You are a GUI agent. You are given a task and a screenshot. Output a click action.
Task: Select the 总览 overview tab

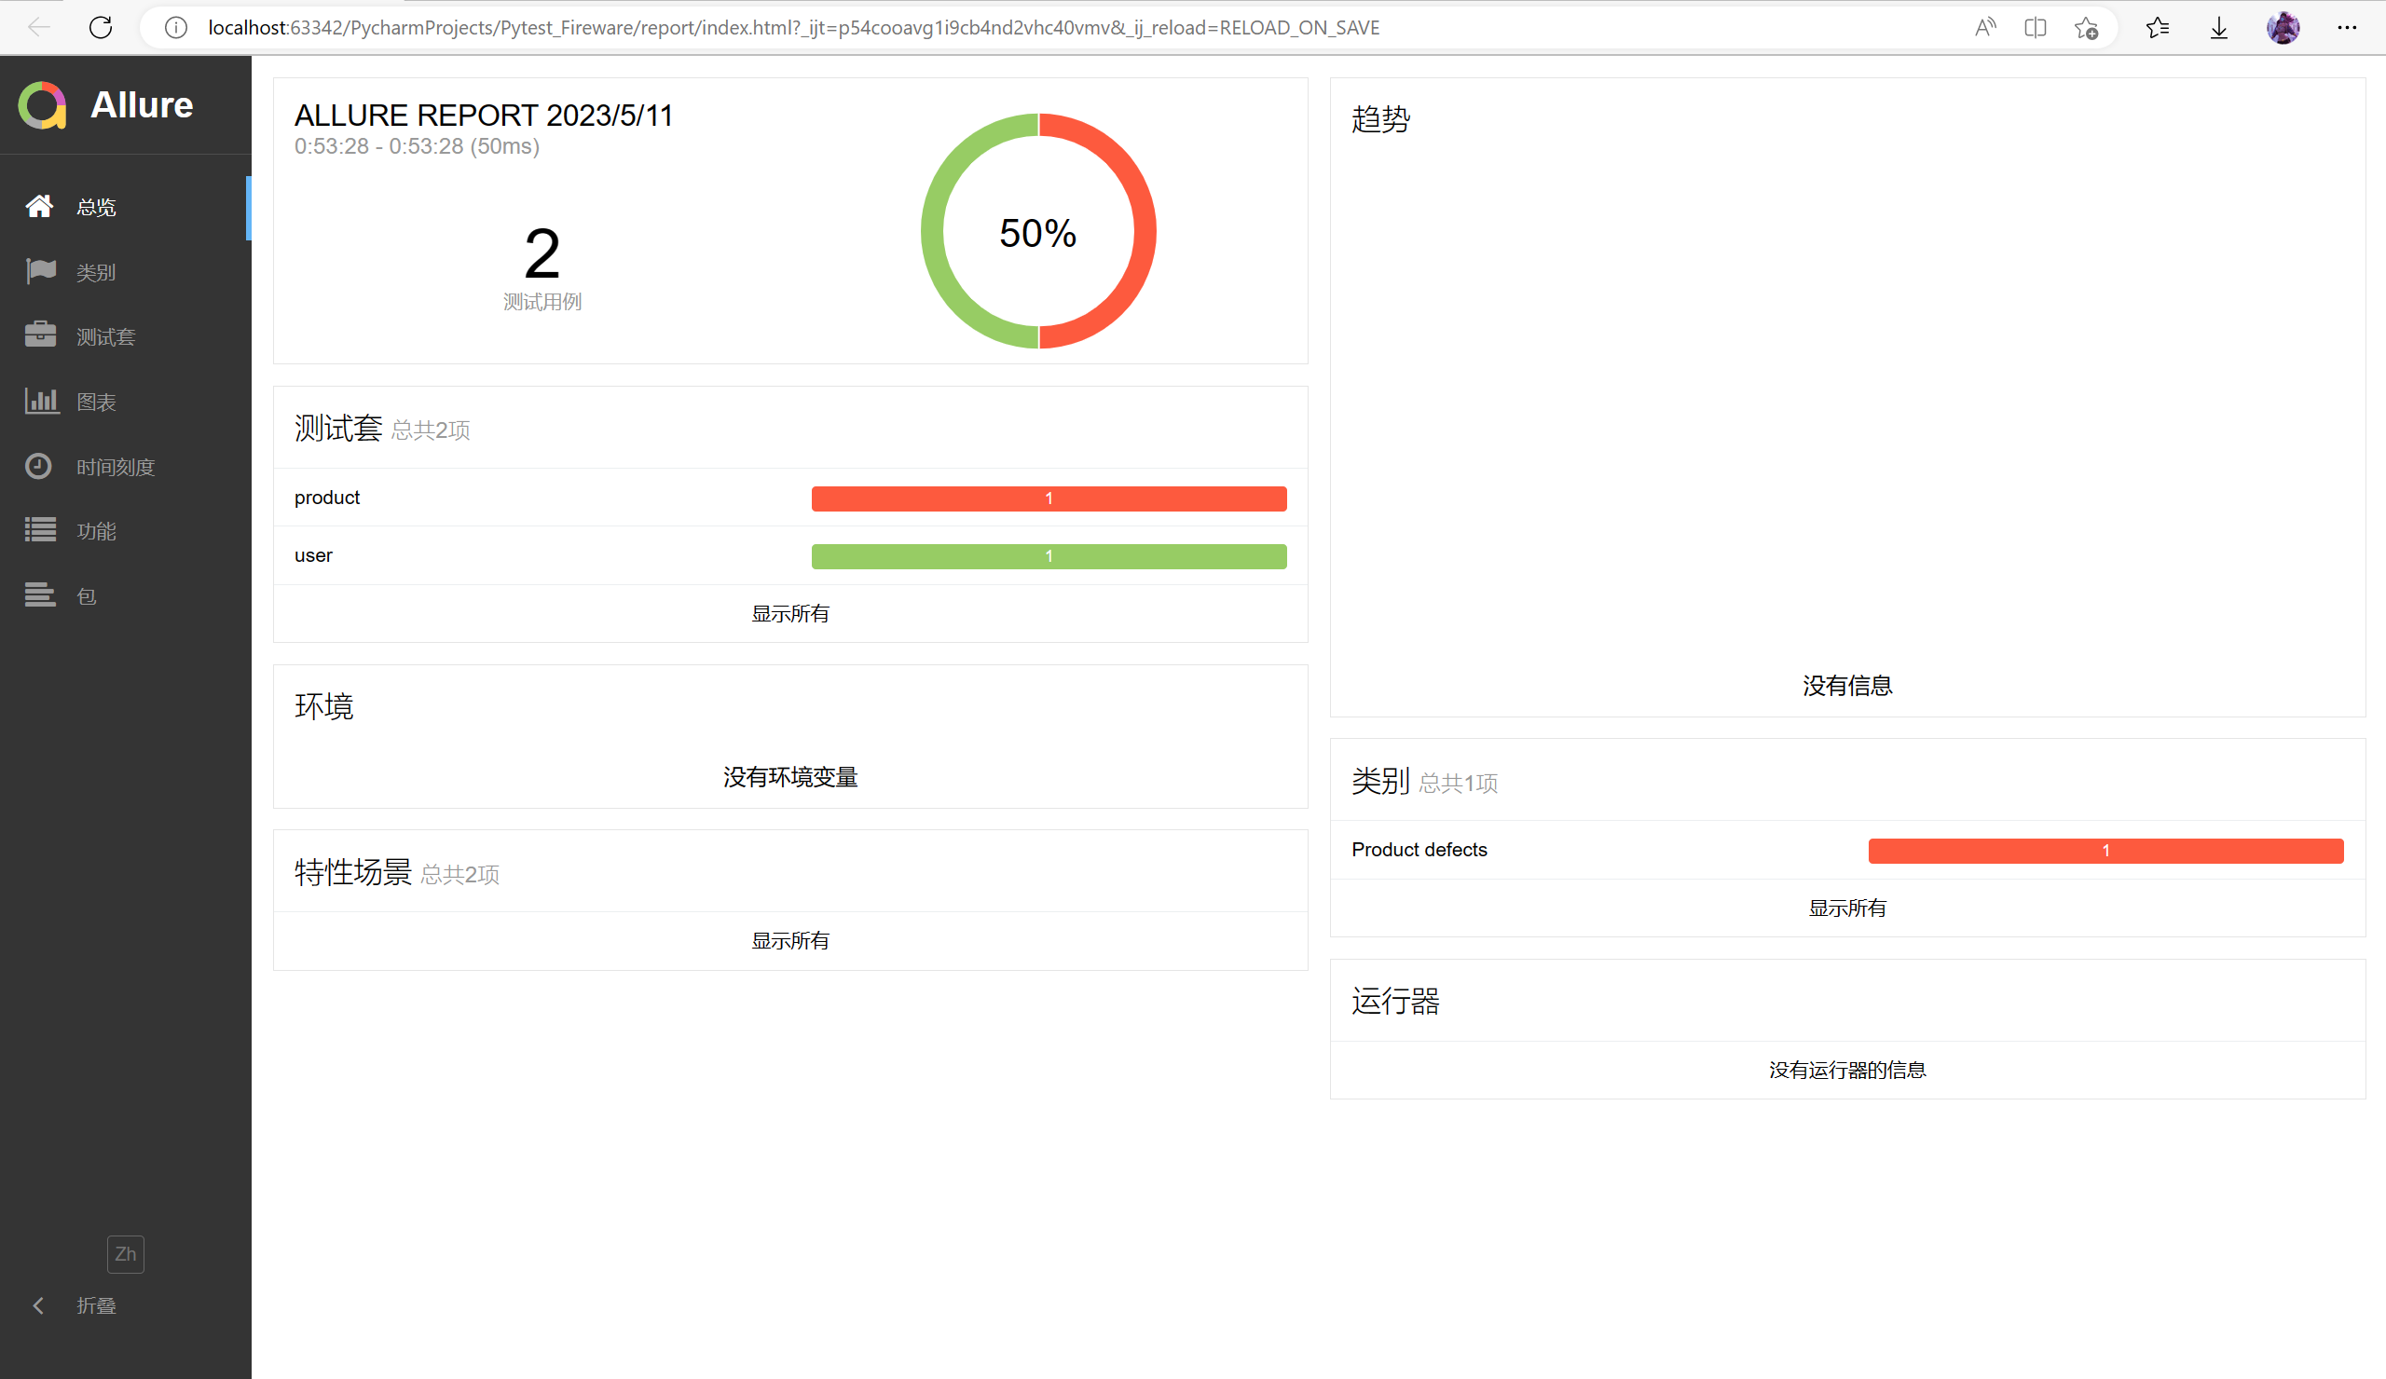point(96,206)
